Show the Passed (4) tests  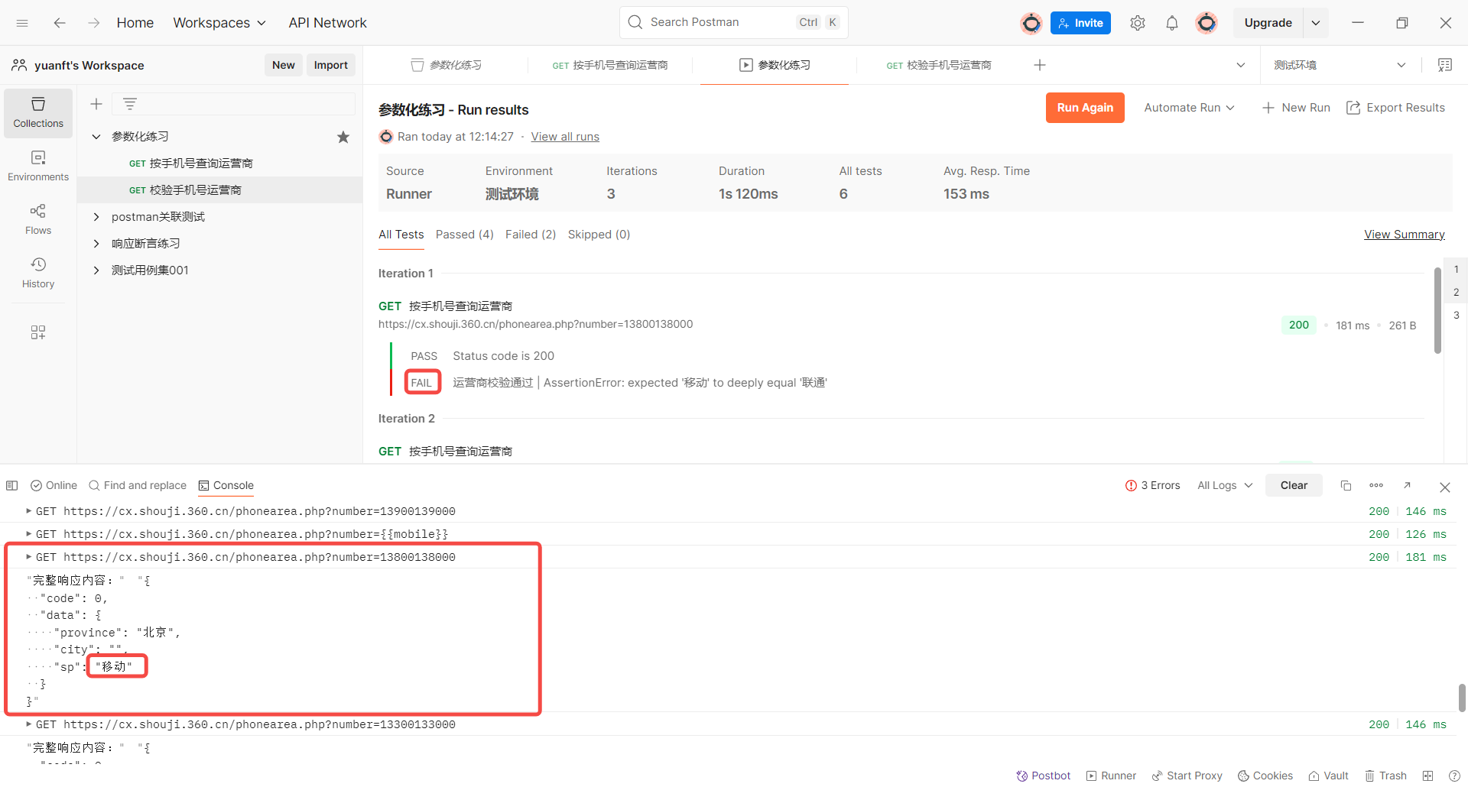465,235
